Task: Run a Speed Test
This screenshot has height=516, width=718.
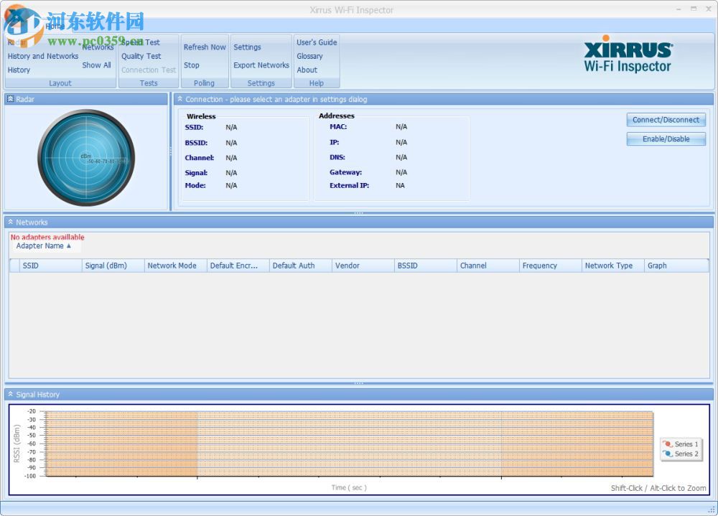Action: point(141,42)
